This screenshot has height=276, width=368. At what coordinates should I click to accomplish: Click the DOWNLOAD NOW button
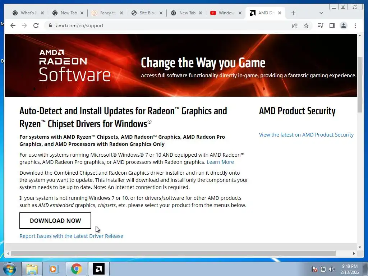[x=55, y=221]
